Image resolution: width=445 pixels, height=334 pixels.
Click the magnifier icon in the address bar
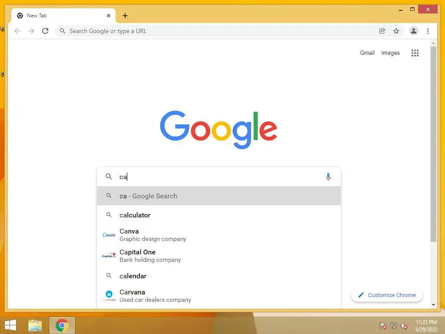pos(63,31)
